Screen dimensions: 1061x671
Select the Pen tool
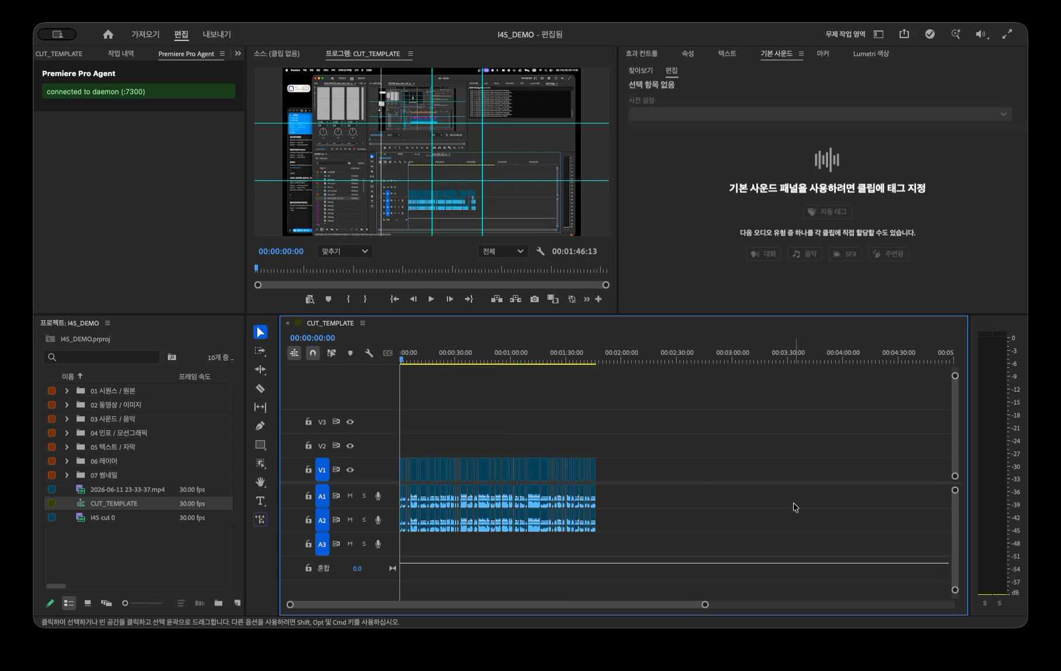[260, 426]
